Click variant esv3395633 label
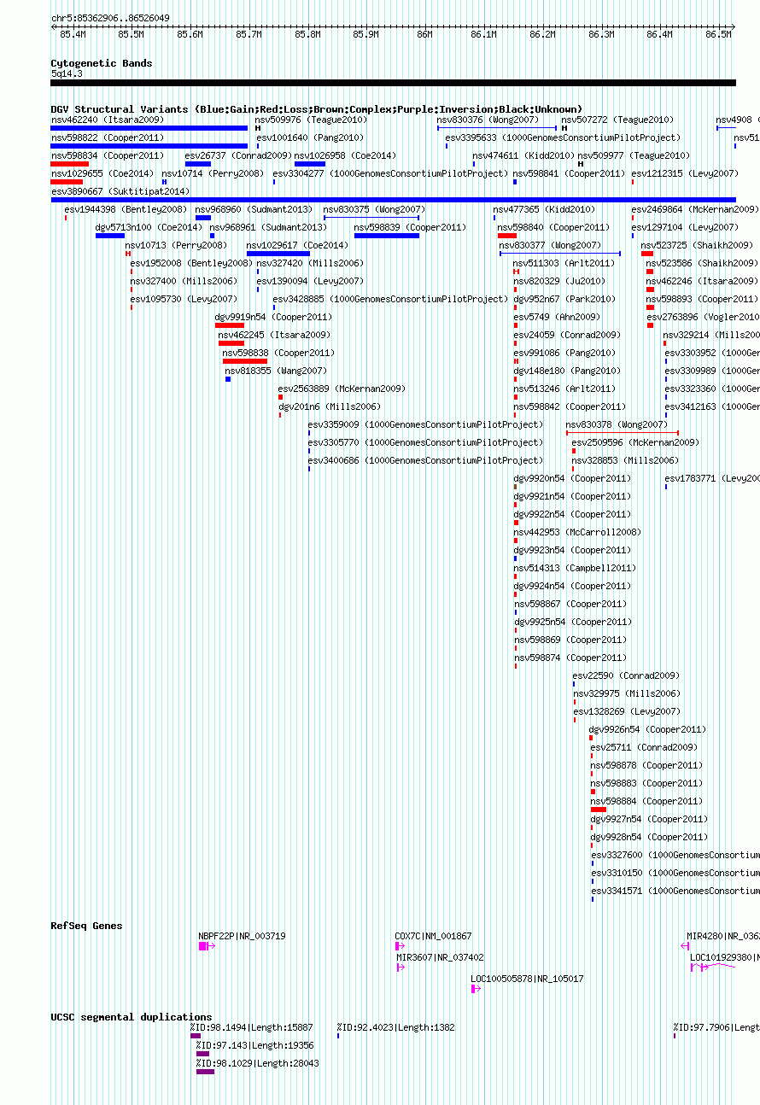This screenshot has width=760, height=1105. click(564, 137)
